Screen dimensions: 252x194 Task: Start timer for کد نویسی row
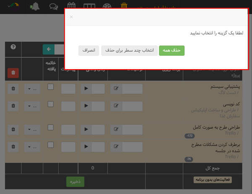tap(86, 106)
